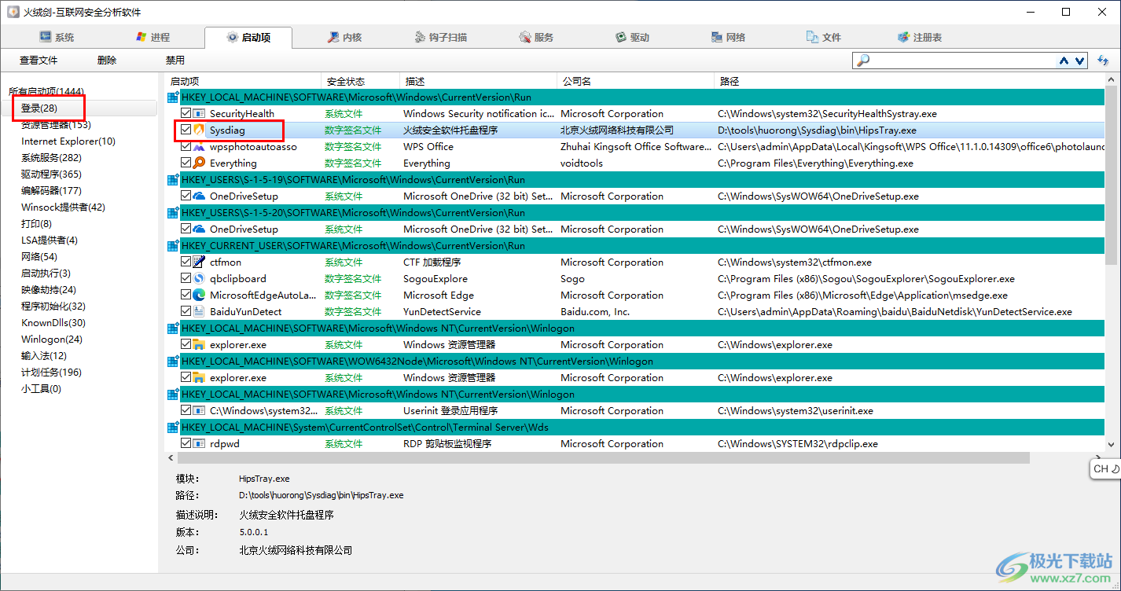Sort by the 路径 column header
The width and height of the screenshot is (1121, 591).
(x=910, y=81)
